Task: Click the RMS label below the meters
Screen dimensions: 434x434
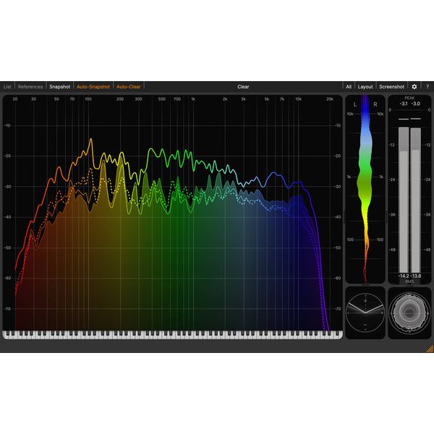Action: pyautogui.click(x=409, y=281)
